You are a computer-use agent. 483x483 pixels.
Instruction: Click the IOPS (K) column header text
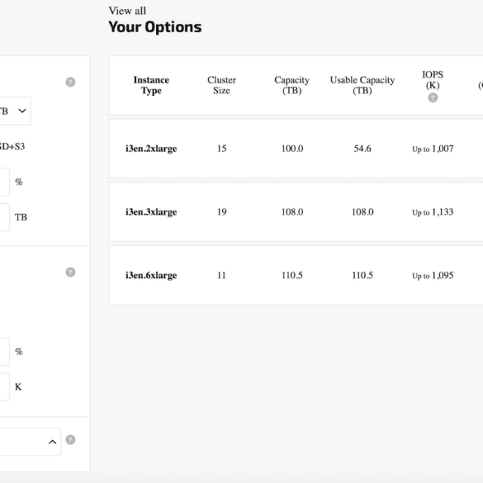click(x=433, y=80)
